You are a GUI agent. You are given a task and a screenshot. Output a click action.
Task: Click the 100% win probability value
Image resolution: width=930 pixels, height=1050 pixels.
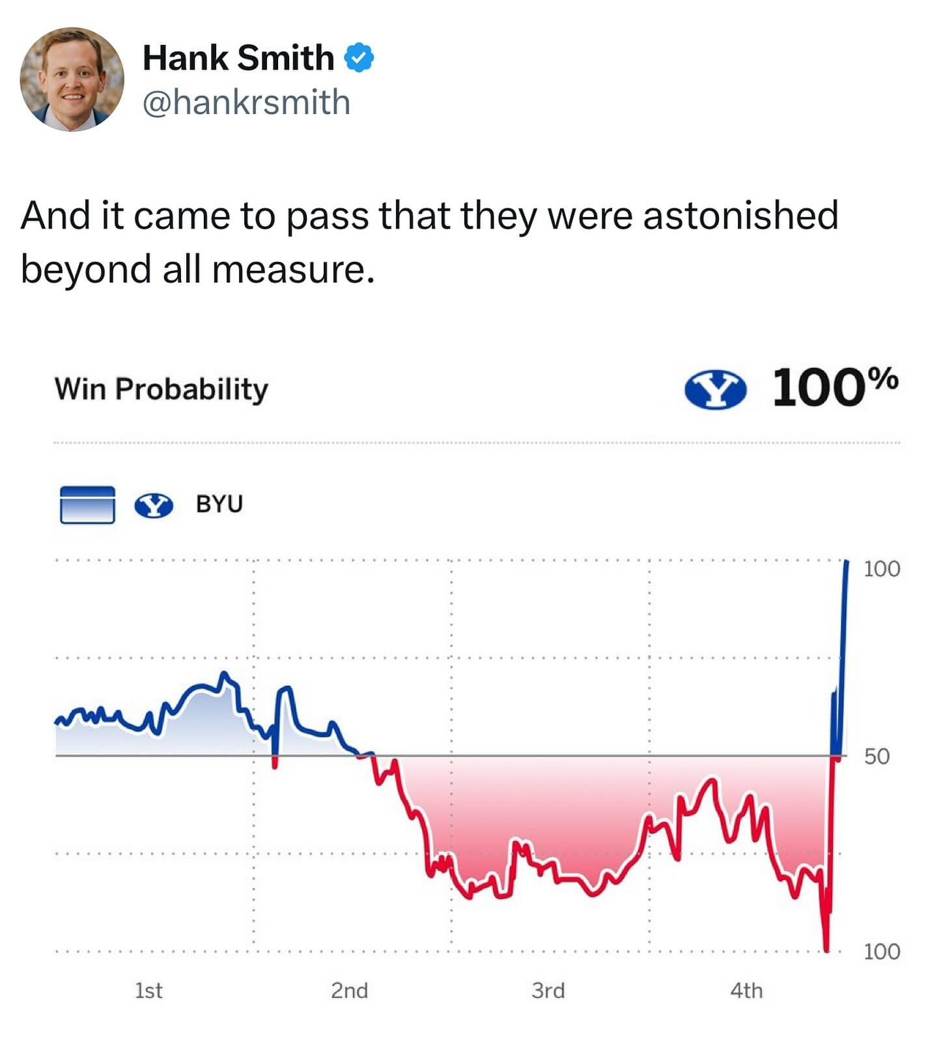point(836,388)
